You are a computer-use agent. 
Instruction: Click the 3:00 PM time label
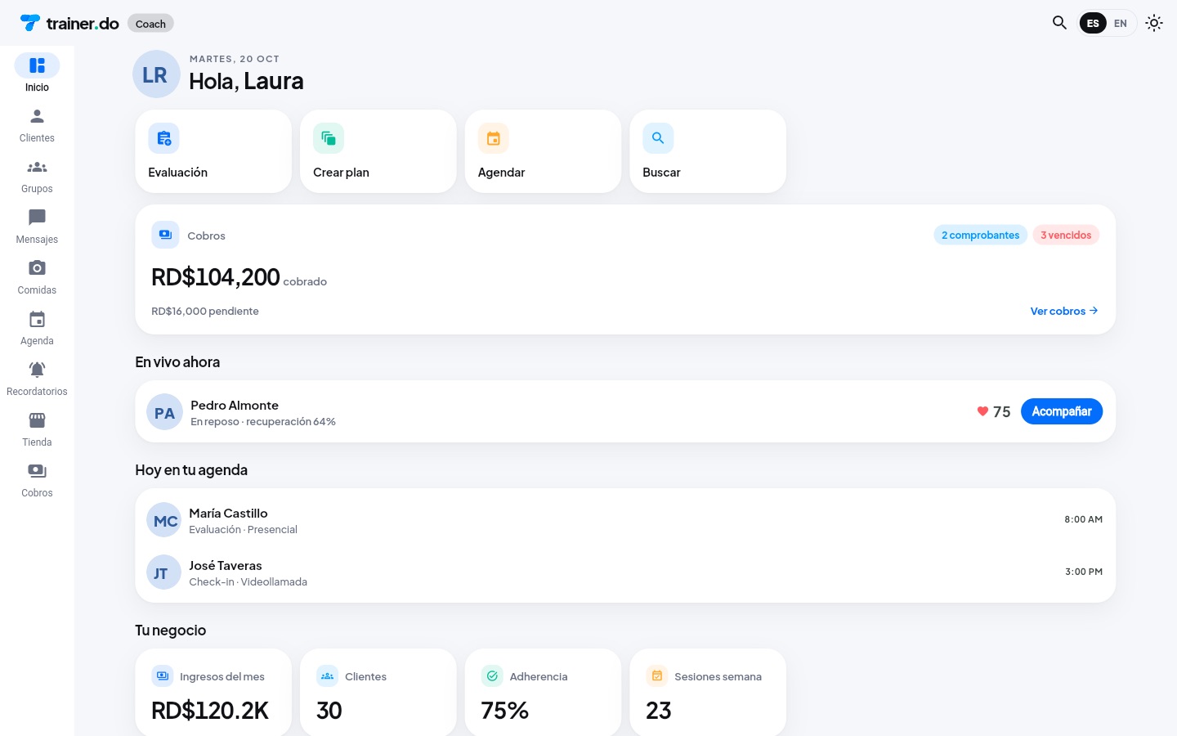coord(1084,572)
